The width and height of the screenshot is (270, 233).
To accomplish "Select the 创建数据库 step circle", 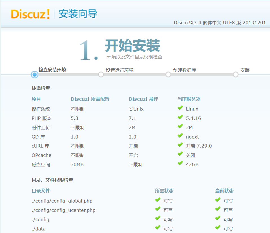I will [168, 75].
